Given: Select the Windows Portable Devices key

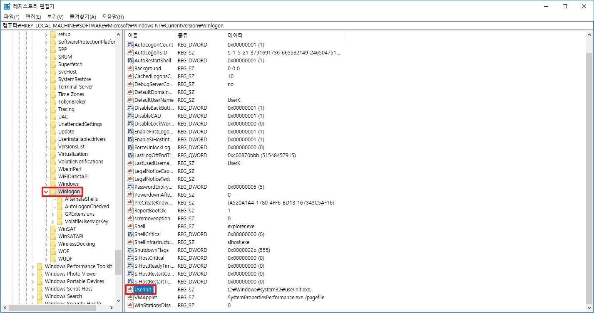Looking at the screenshot, I should click(74, 281).
